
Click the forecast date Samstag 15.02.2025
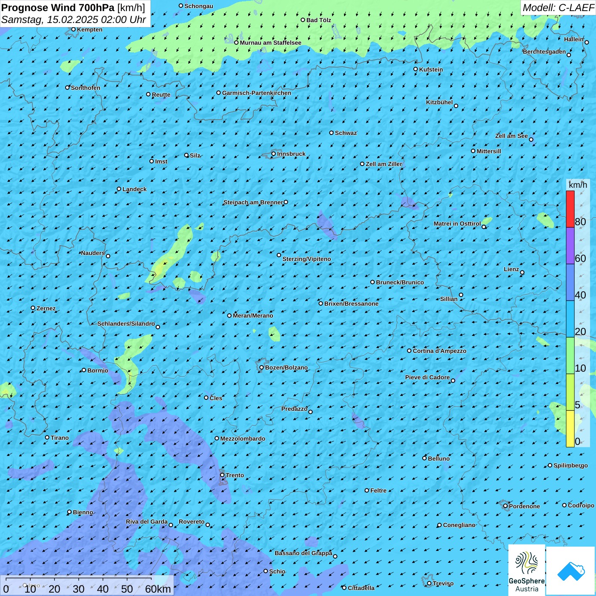click(74, 20)
